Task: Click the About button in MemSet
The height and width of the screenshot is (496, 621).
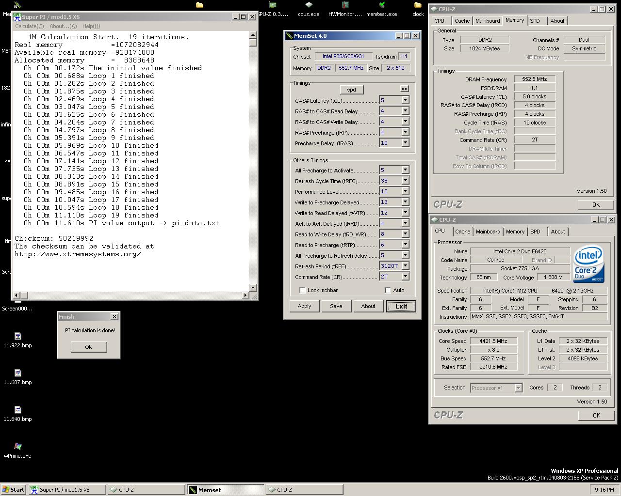Action: tap(368, 306)
